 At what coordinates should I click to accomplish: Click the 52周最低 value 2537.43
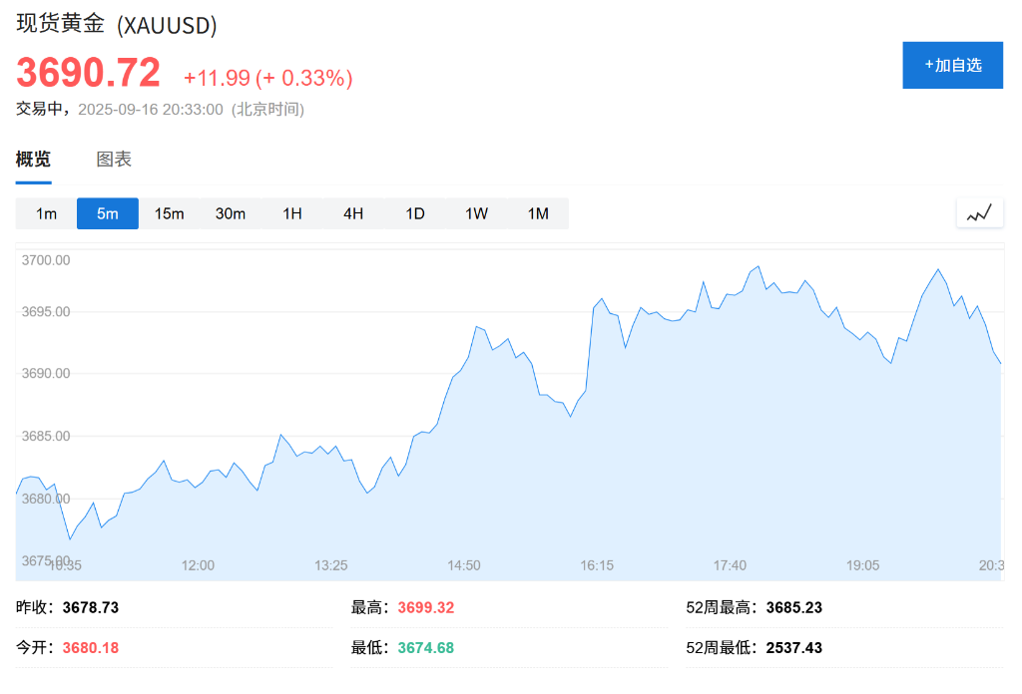pyautogui.click(x=793, y=648)
